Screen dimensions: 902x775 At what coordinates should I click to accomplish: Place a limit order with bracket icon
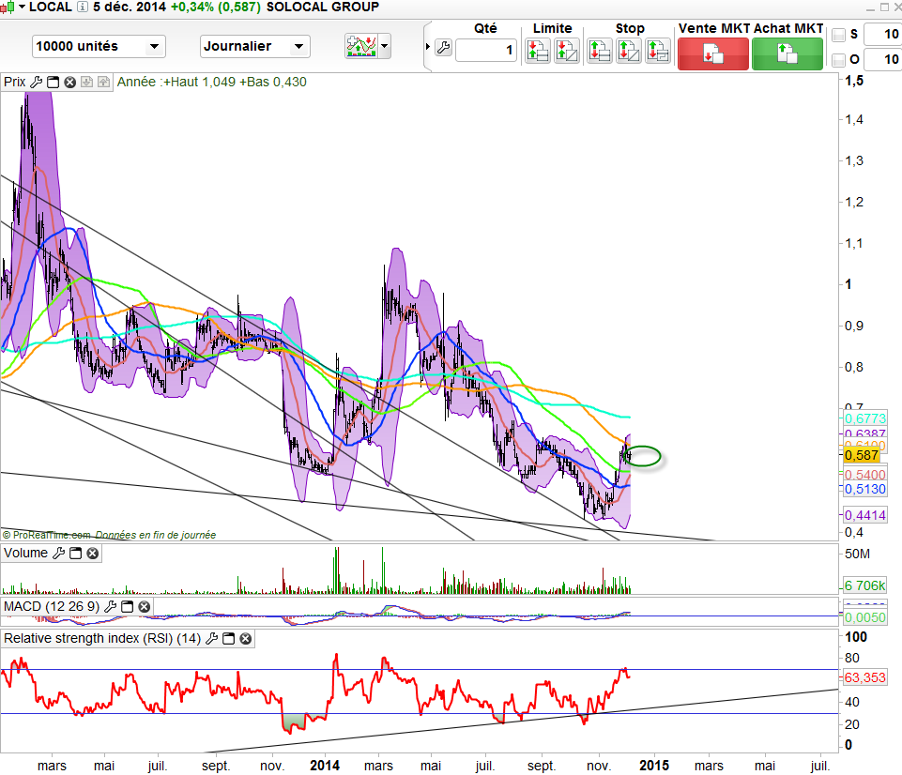(x=537, y=51)
